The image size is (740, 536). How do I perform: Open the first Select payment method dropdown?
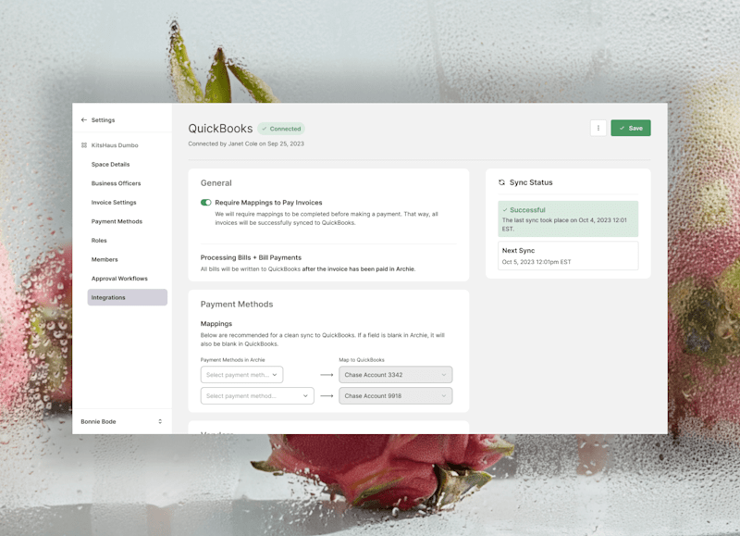(x=241, y=375)
